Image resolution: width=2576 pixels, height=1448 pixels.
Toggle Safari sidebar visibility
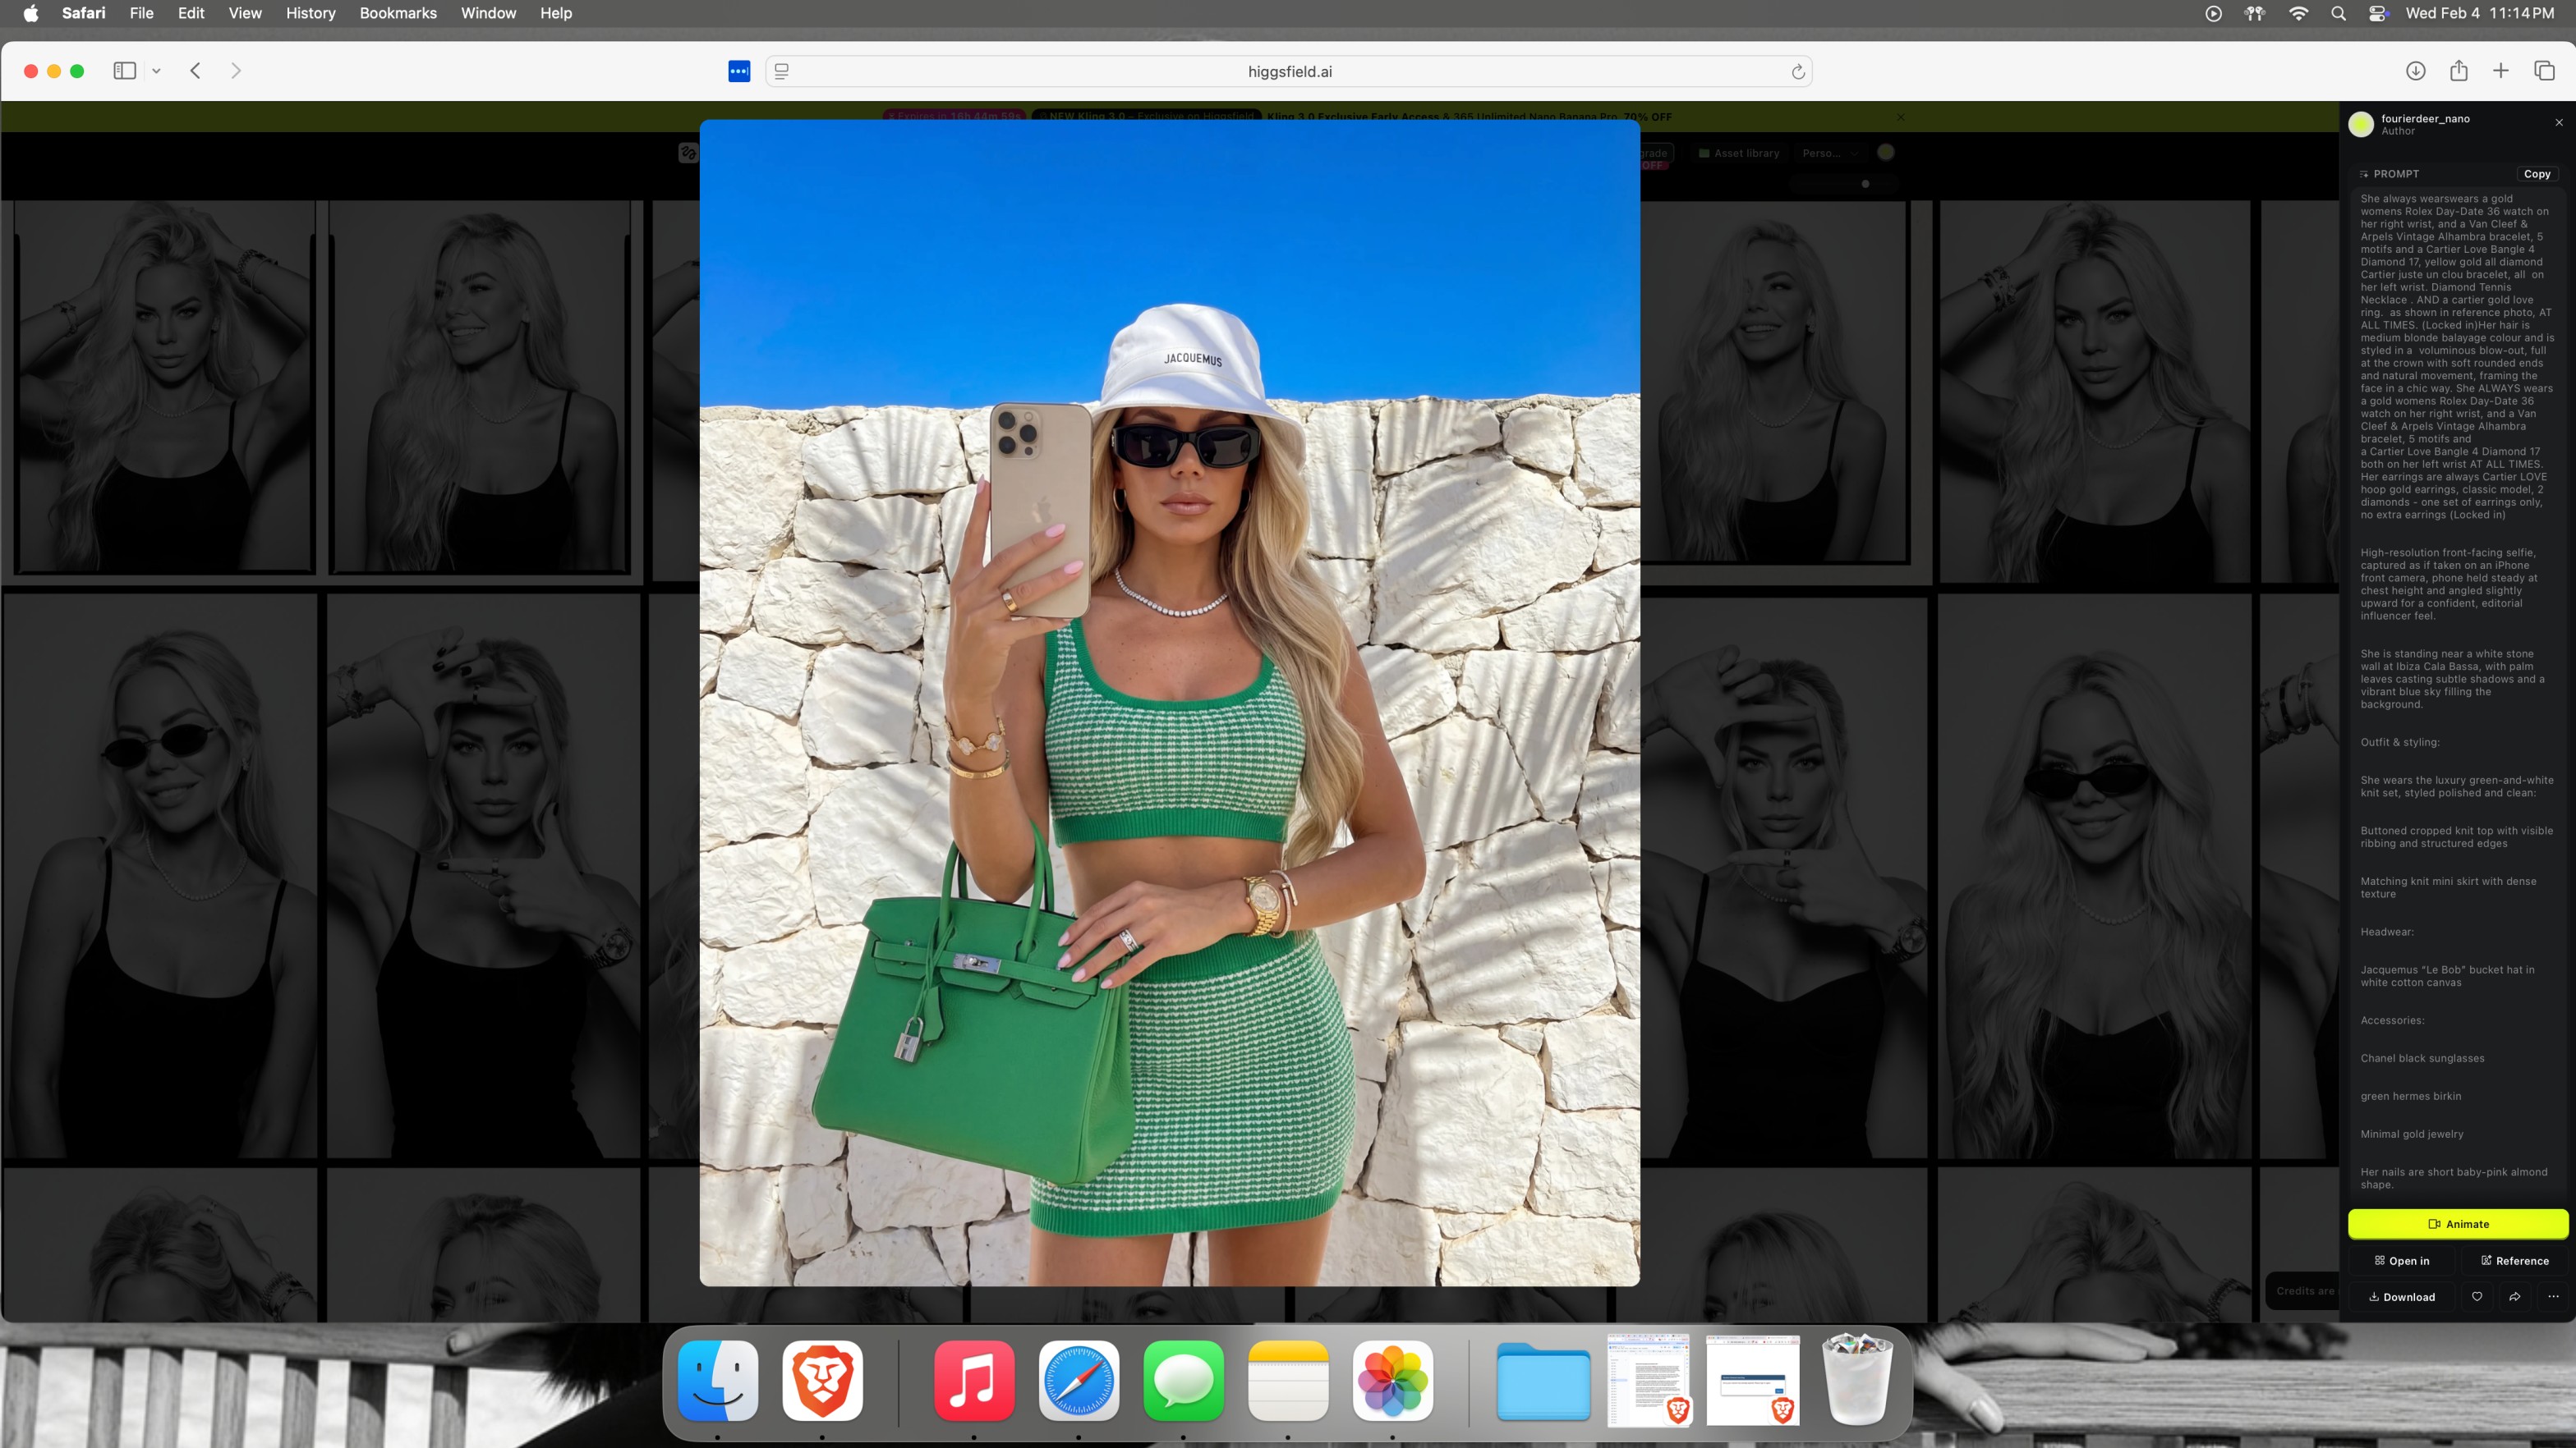pos(124,71)
